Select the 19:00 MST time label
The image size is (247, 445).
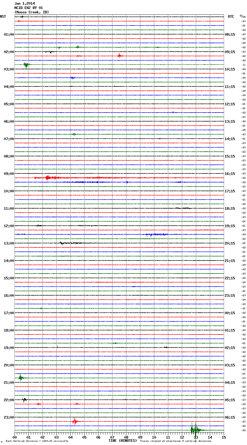pyautogui.click(x=9, y=348)
